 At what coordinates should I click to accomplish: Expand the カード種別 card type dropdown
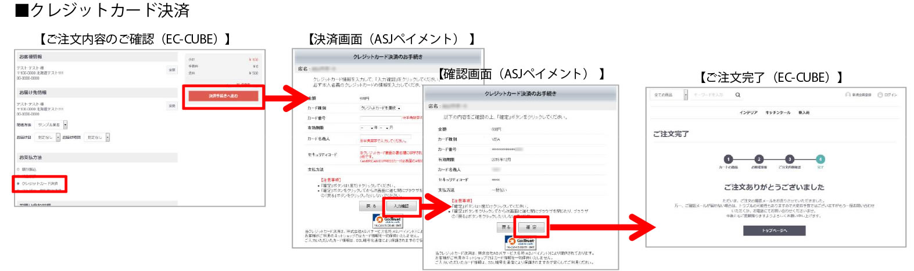(381, 109)
